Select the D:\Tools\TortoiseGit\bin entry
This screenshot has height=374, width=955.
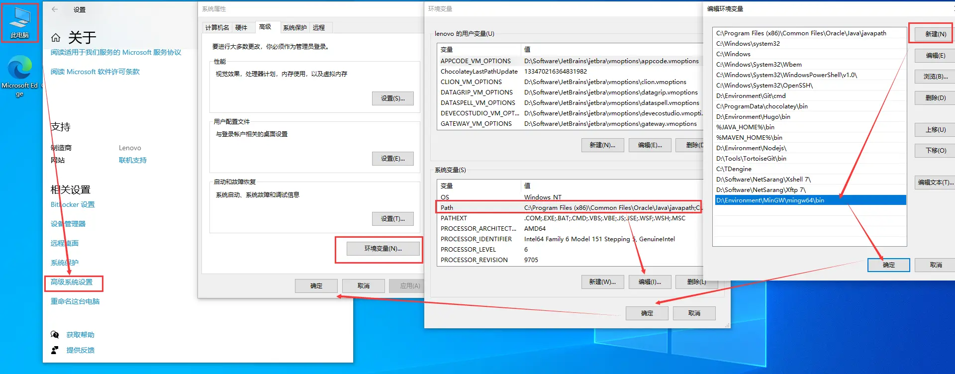click(810, 159)
